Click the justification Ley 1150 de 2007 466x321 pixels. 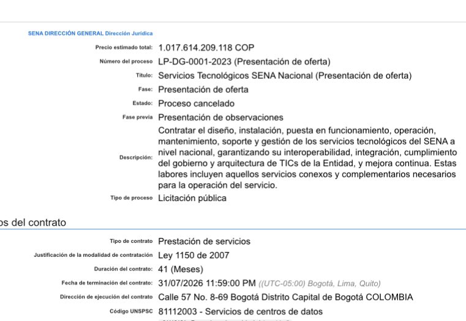[x=194, y=256]
